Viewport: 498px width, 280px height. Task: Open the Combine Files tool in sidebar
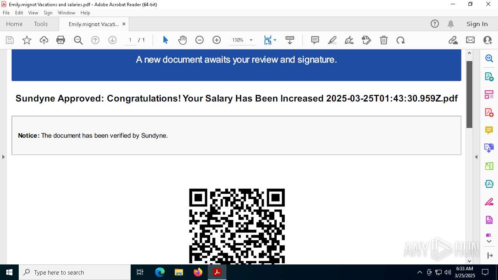tap(489, 148)
